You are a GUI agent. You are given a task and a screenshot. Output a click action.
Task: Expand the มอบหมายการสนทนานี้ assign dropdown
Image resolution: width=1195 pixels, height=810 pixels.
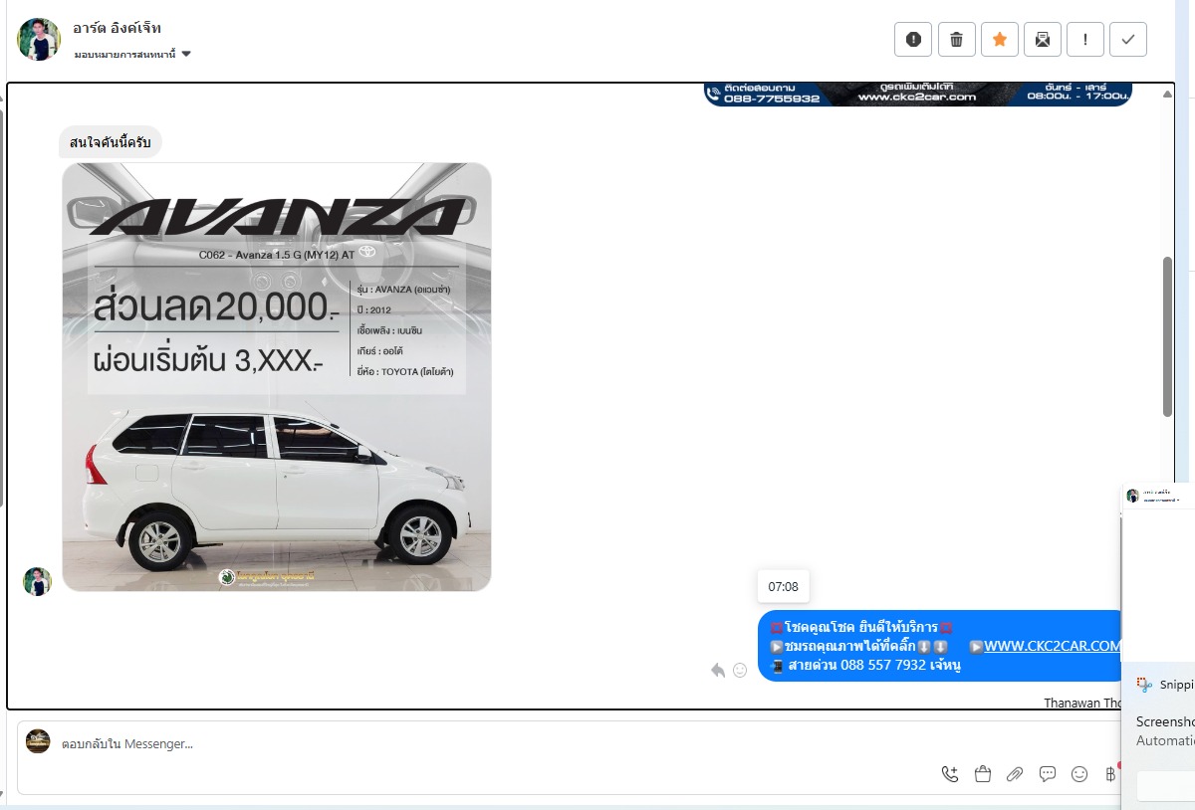(132, 54)
